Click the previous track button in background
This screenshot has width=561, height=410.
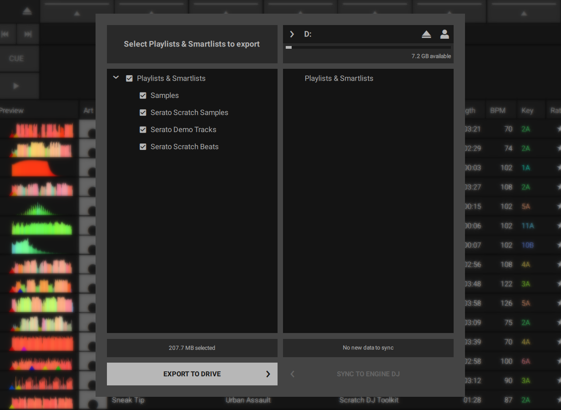6,34
